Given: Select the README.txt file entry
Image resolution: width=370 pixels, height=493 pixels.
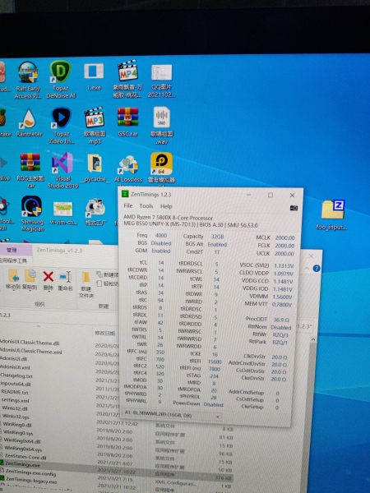Looking at the screenshot, I should [x=15, y=392].
